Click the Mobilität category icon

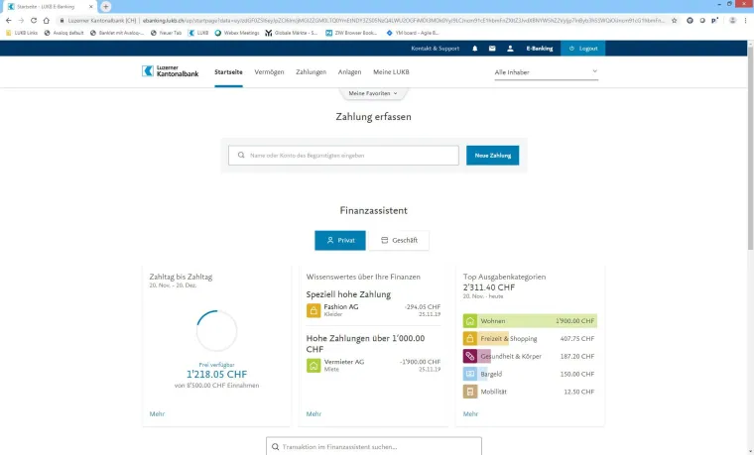click(470, 392)
